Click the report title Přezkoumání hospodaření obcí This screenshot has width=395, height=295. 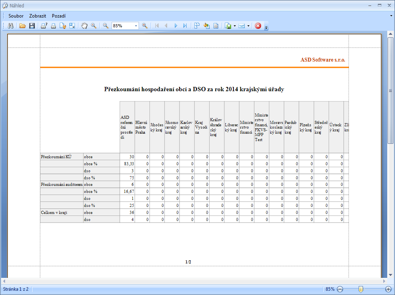coord(194,89)
